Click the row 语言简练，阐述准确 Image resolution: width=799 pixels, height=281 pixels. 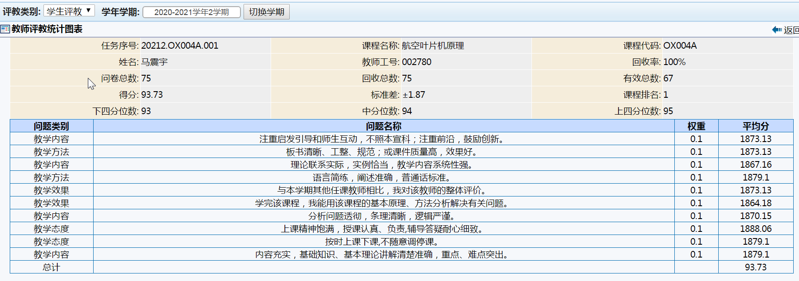[401, 177]
